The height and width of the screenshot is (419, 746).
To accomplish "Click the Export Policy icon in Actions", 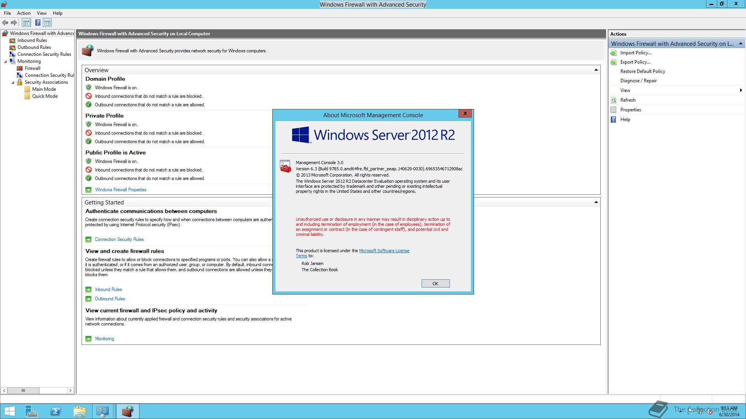I will tap(614, 62).
